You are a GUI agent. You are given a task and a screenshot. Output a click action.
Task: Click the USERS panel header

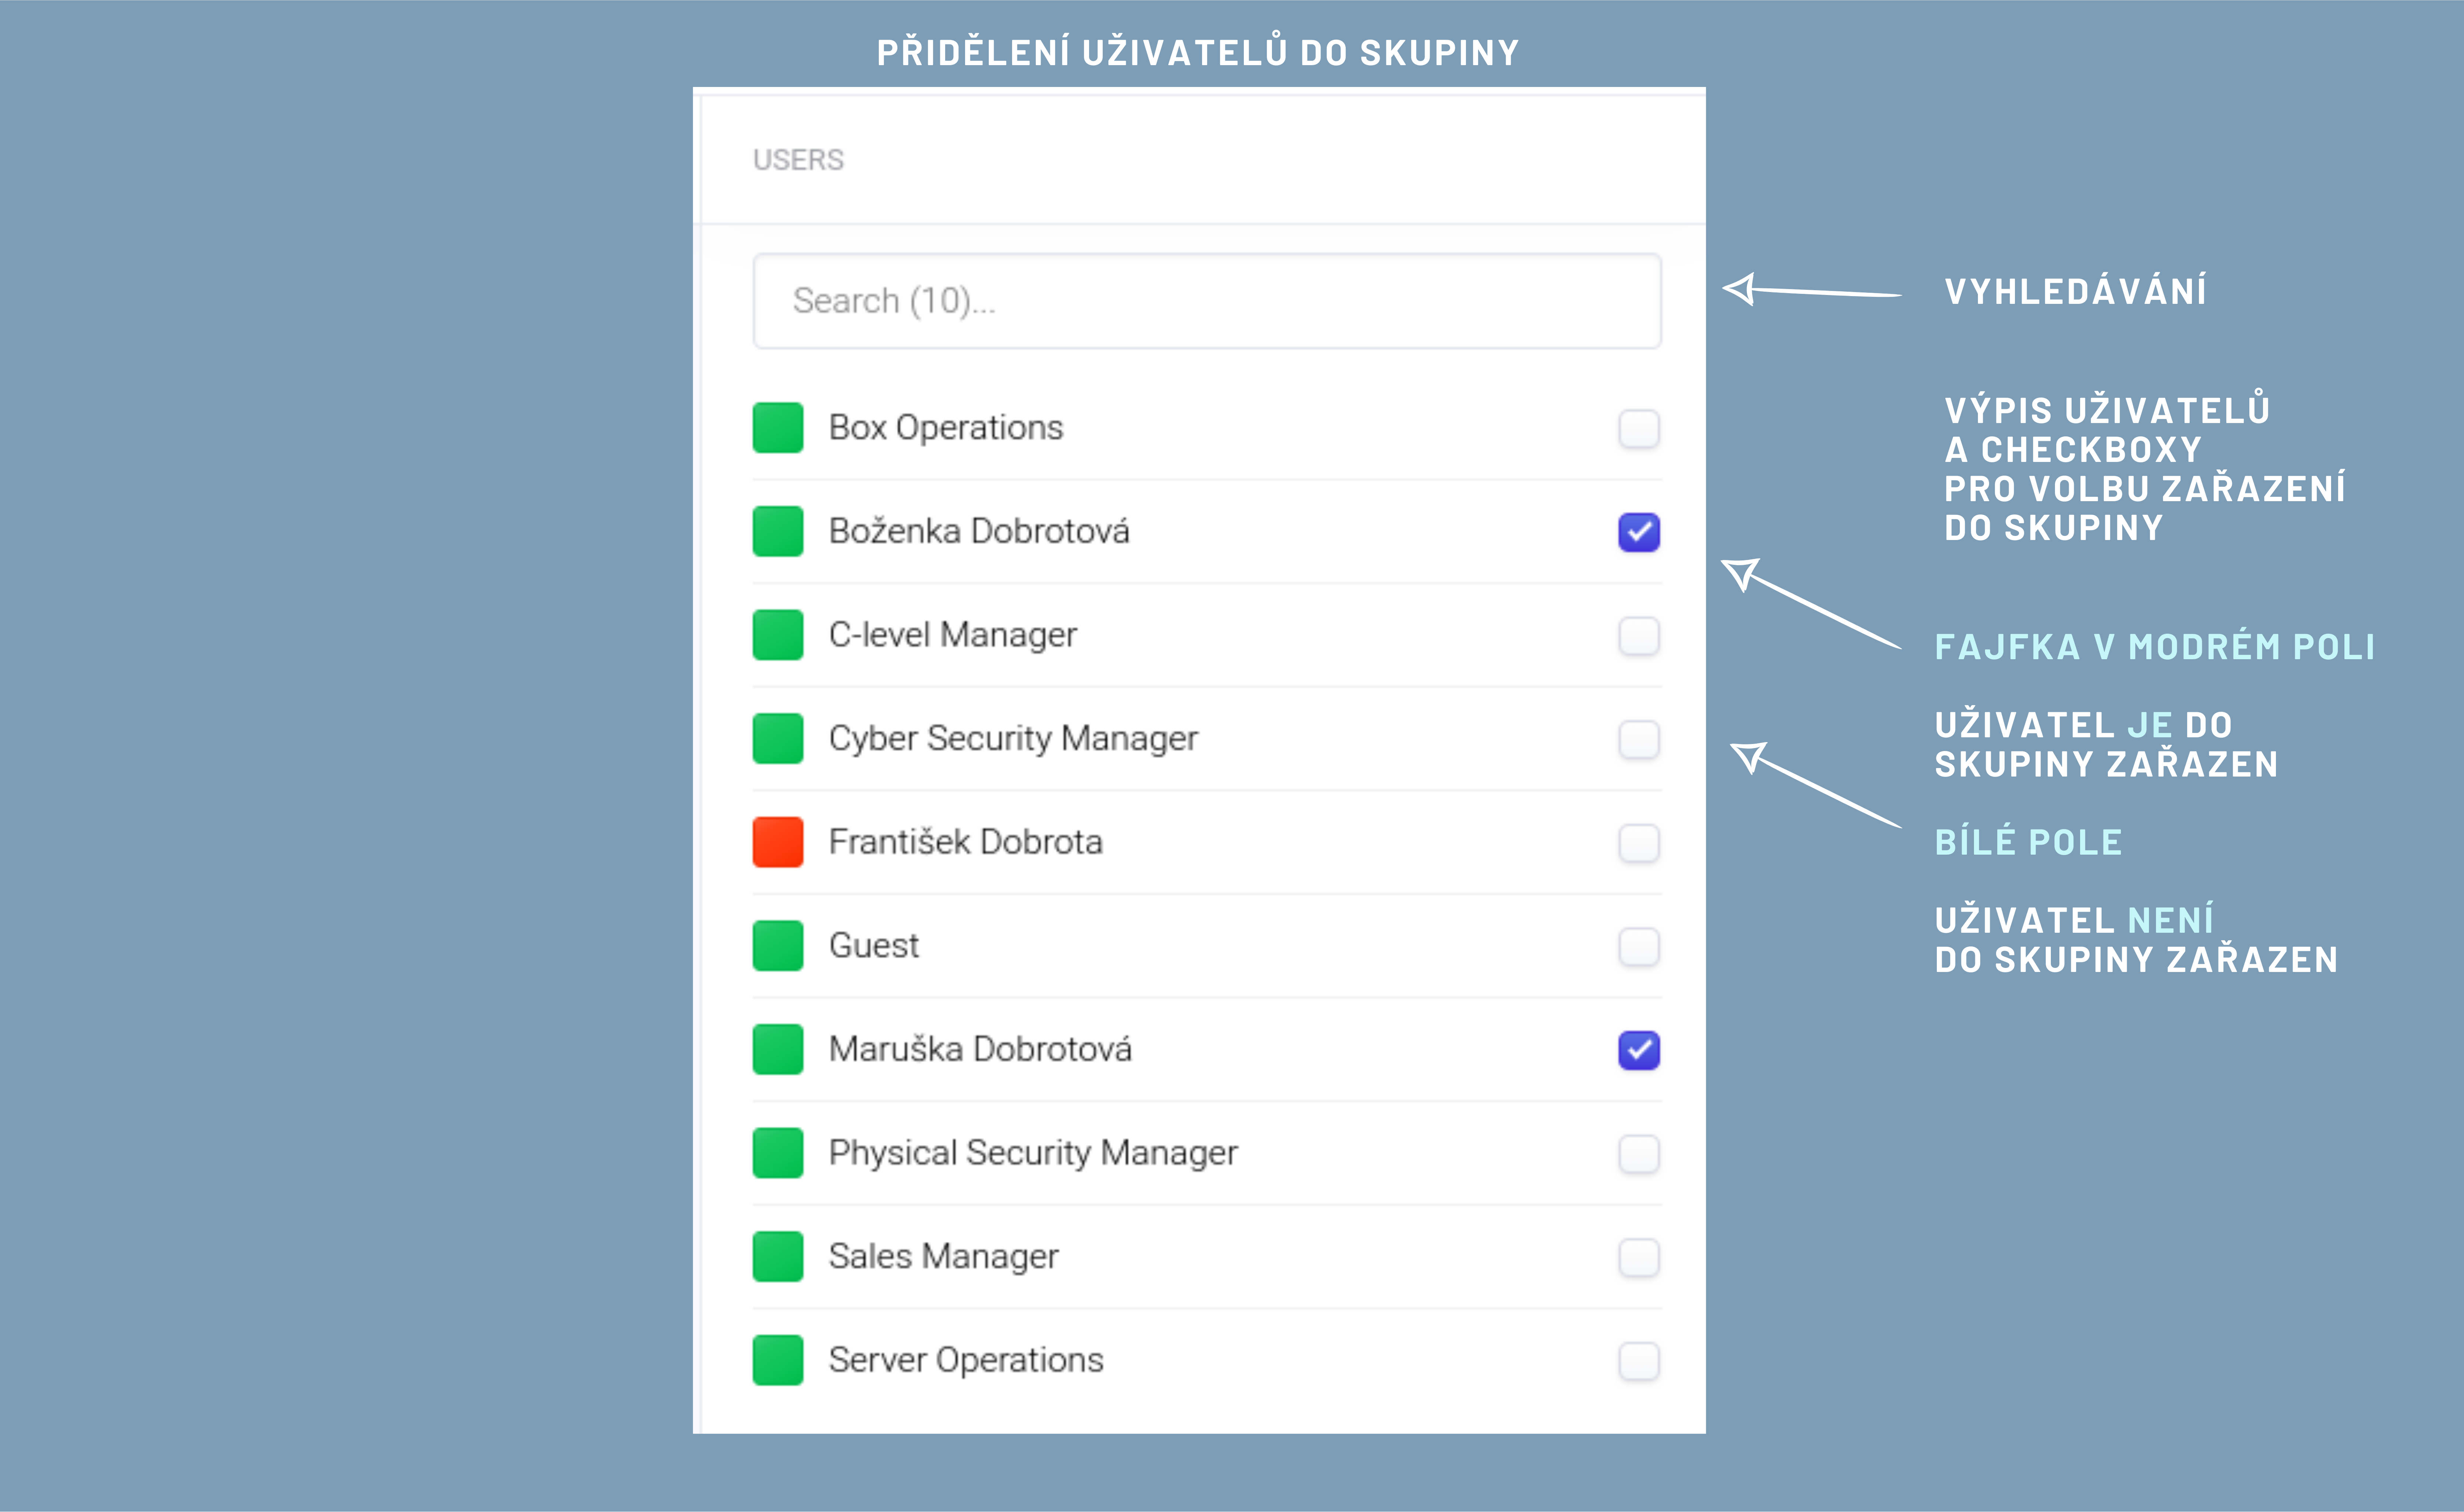tap(798, 160)
